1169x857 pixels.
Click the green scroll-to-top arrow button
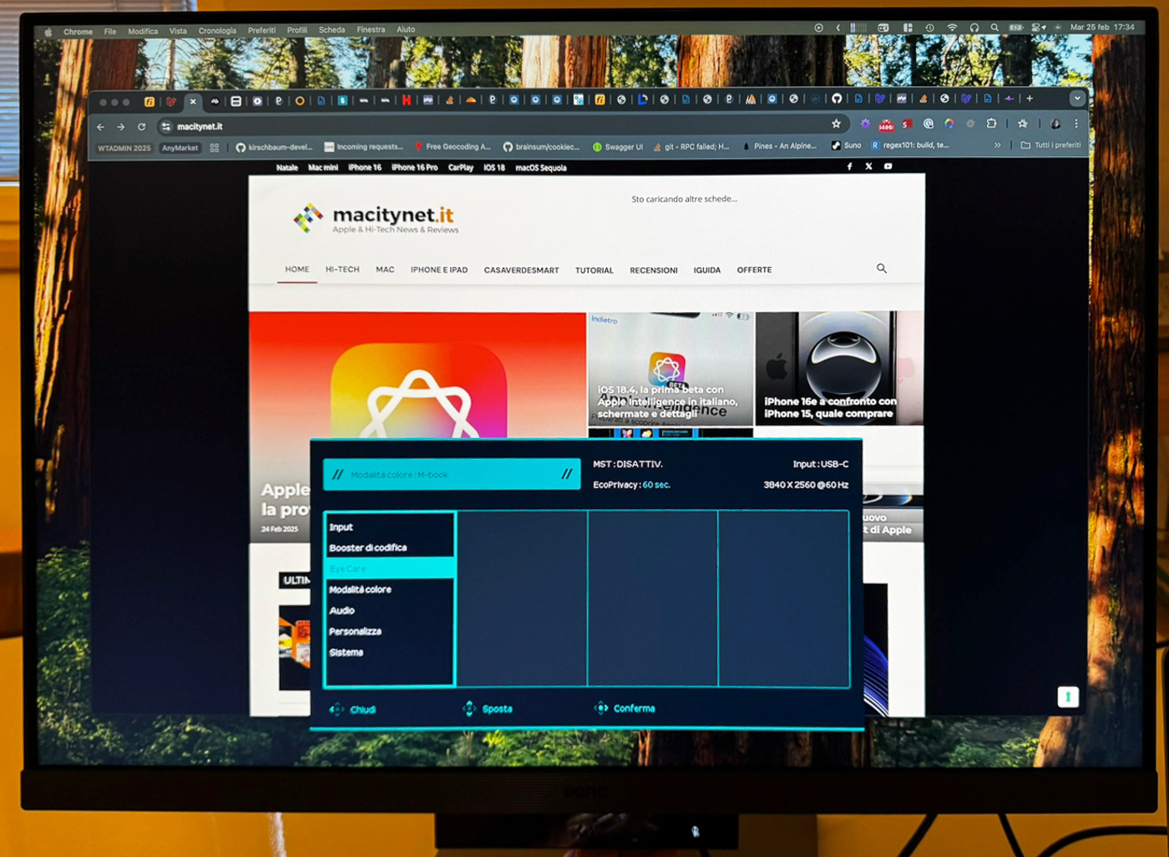(x=1068, y=697)
